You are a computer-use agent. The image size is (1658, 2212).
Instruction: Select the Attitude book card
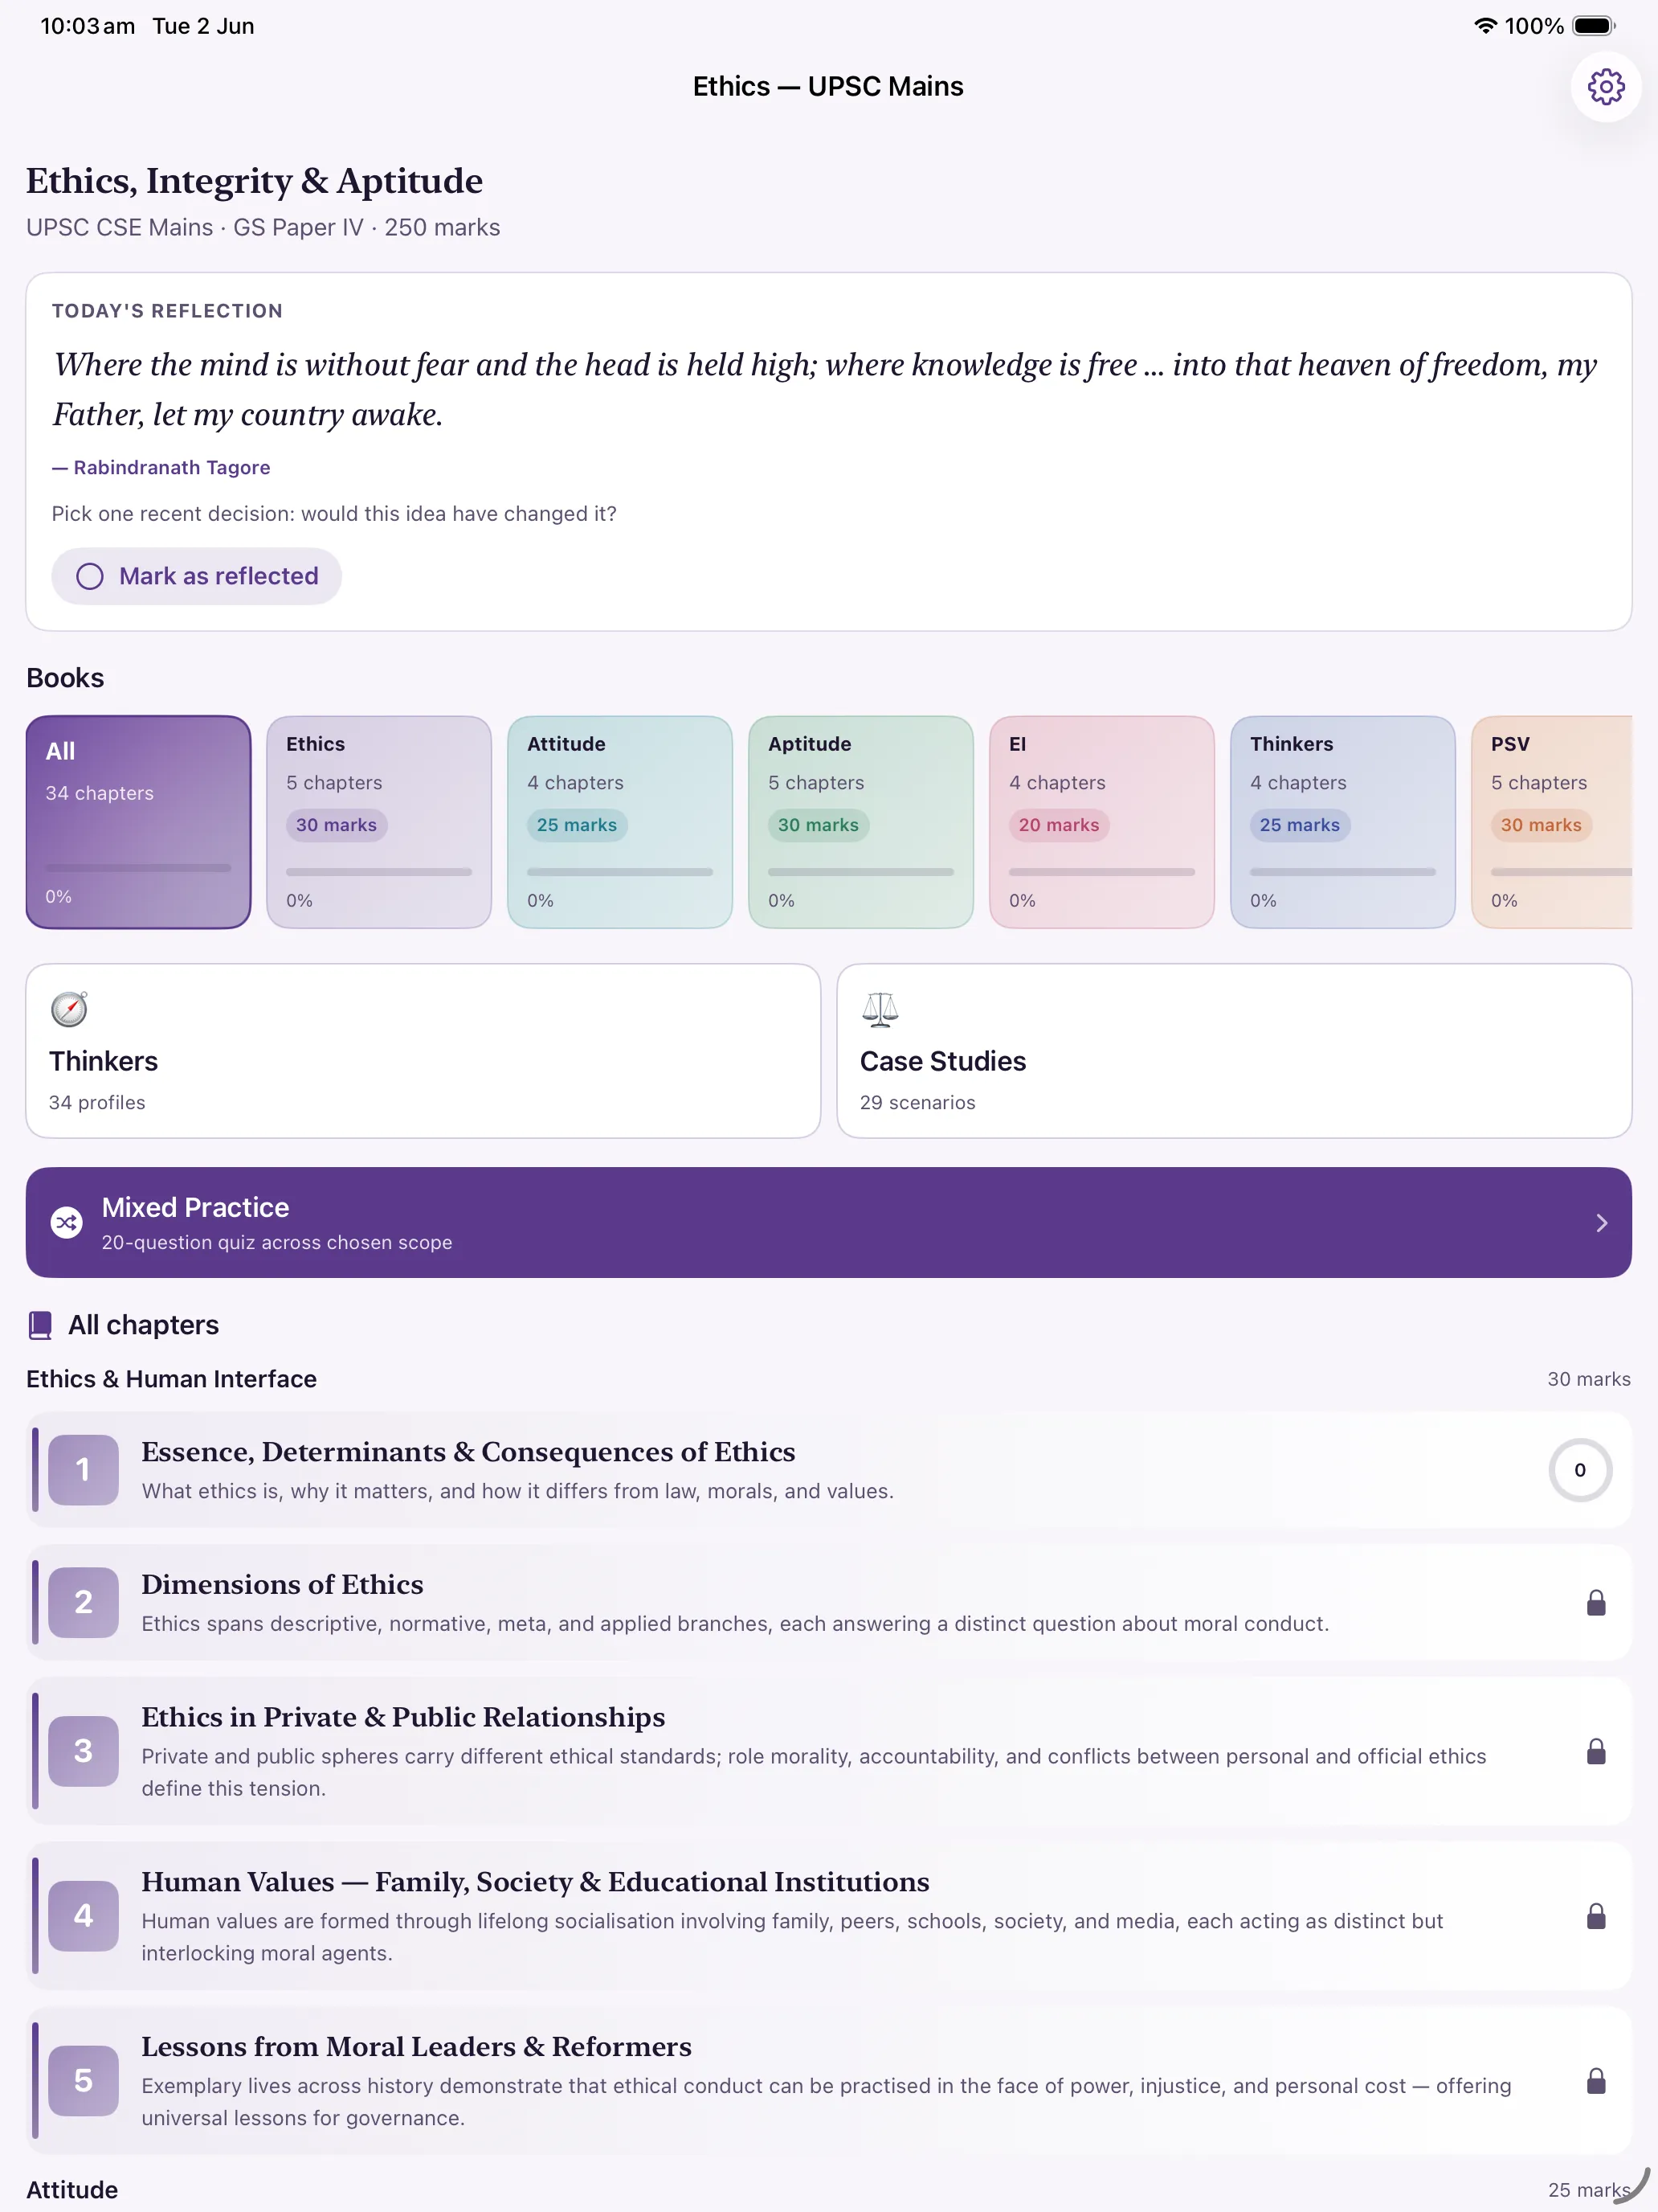(x=621, y=822)
